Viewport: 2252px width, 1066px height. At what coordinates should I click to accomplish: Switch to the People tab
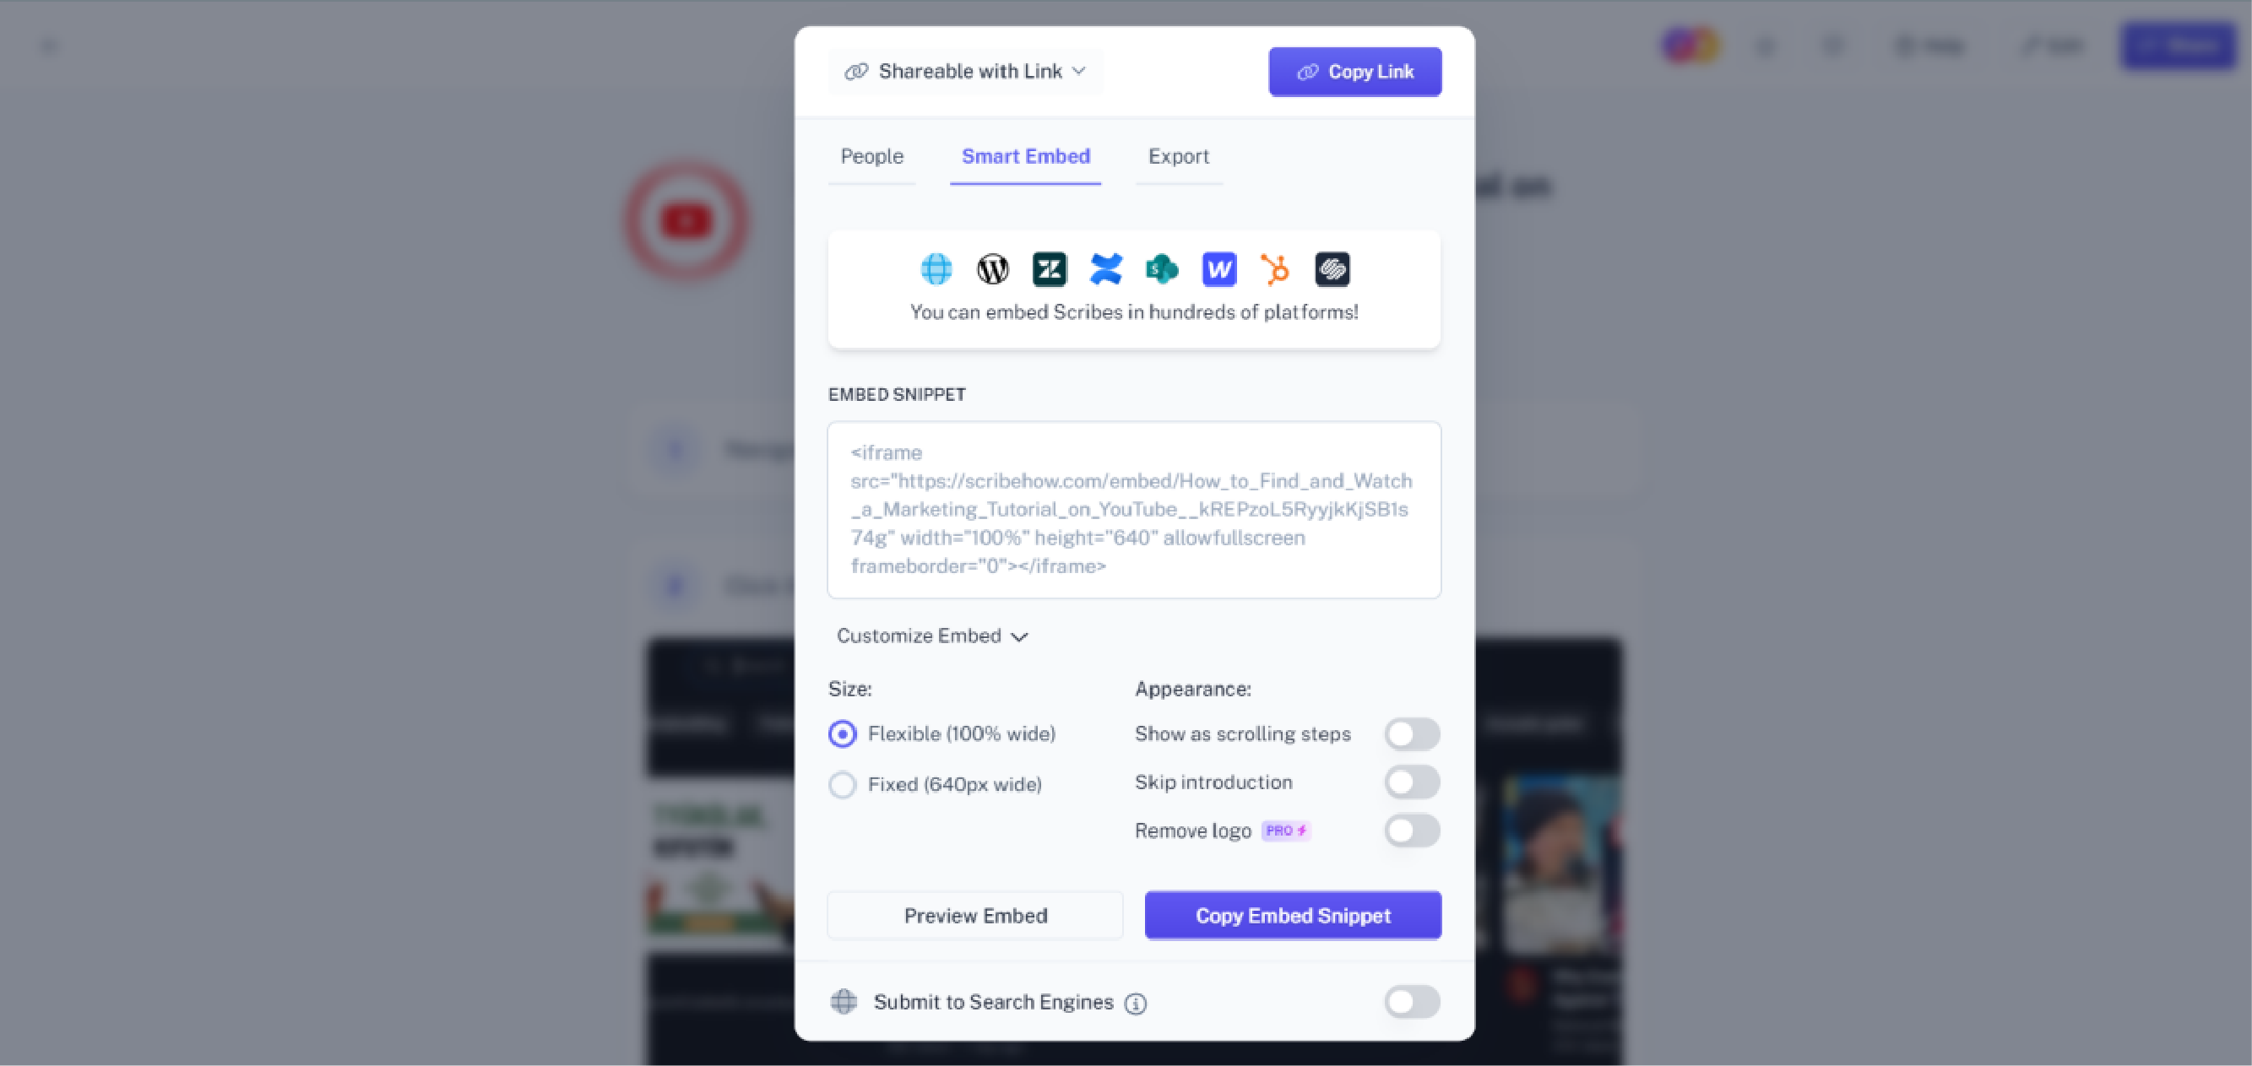pos(871,155)
